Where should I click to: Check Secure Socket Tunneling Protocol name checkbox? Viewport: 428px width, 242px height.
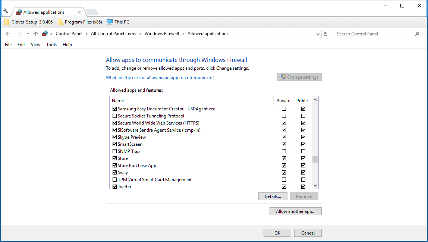click(x=115, y=116)
